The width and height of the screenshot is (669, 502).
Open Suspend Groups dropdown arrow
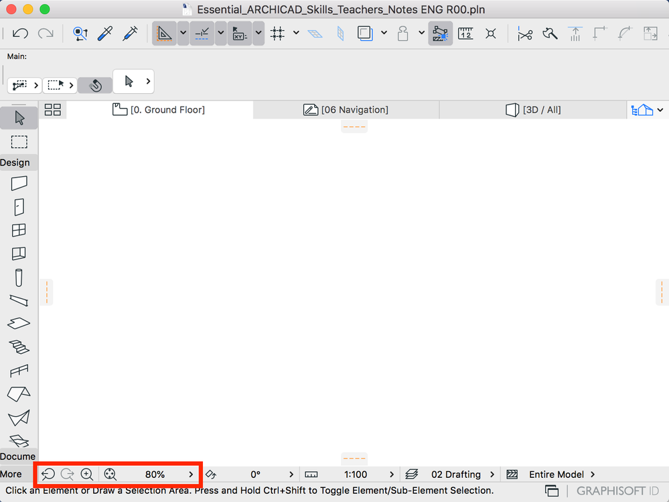tap(421, 33)
